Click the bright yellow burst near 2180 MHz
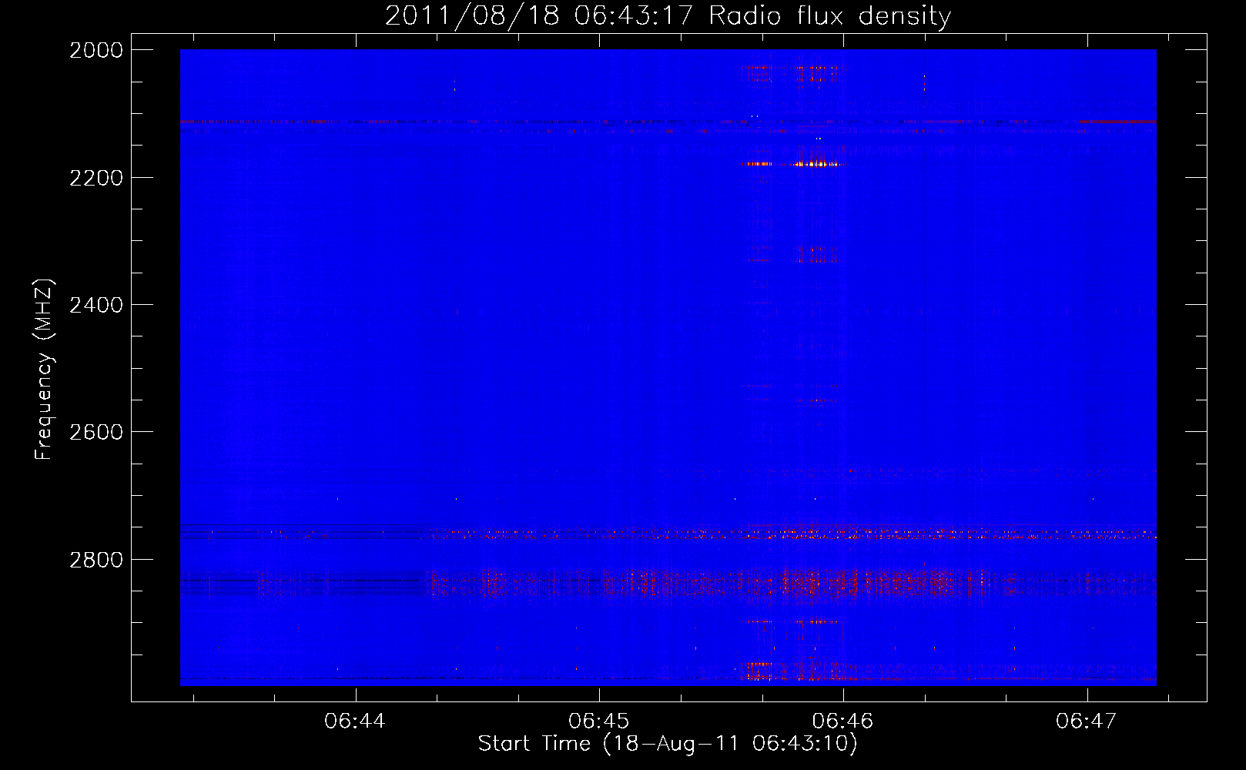Viewport: 1246px width, 770px height. [x=816, y=164]
